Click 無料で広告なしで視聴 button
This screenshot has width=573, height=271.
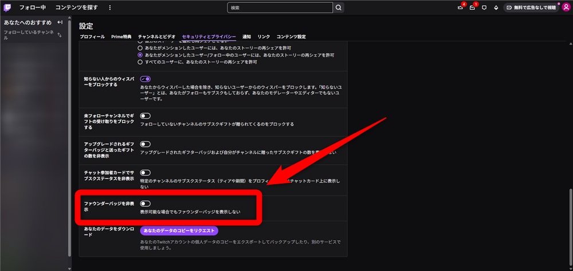pos(531,7)
